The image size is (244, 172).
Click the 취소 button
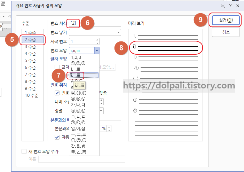click(226, 32)
